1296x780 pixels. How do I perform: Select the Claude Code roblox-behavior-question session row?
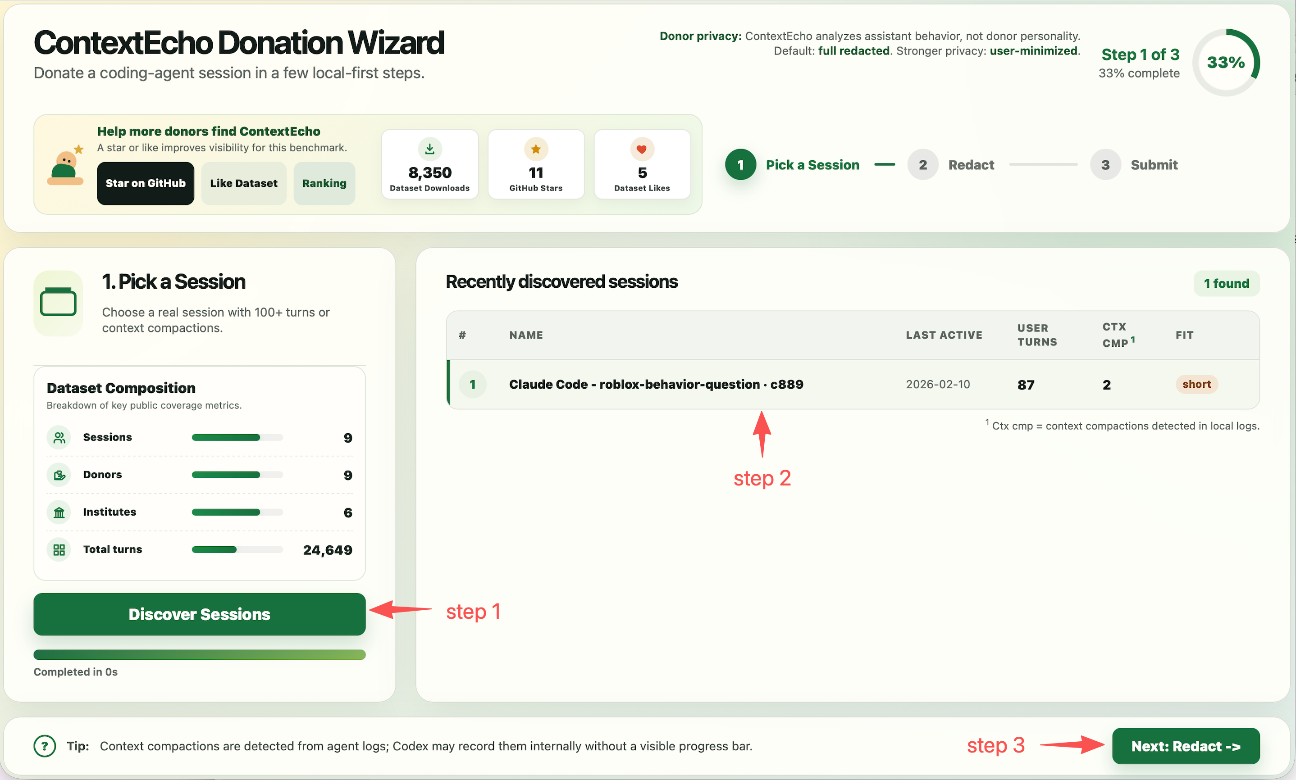pos(853,384)
